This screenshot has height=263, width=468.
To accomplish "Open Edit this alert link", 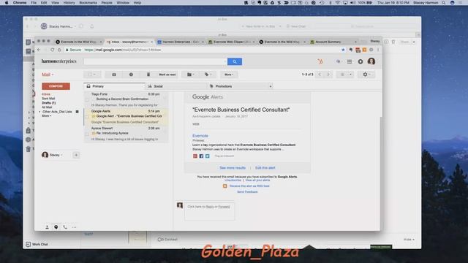I will (265, 168).
